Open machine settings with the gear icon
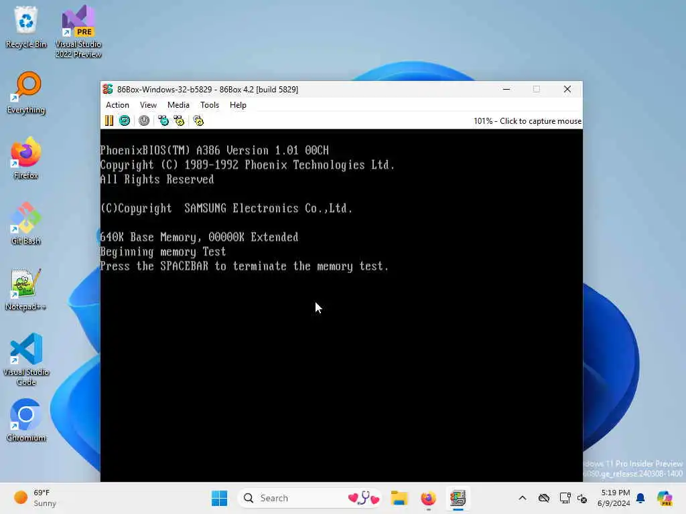The width and height of the screenshot is (686, 514). click(198, 120)
